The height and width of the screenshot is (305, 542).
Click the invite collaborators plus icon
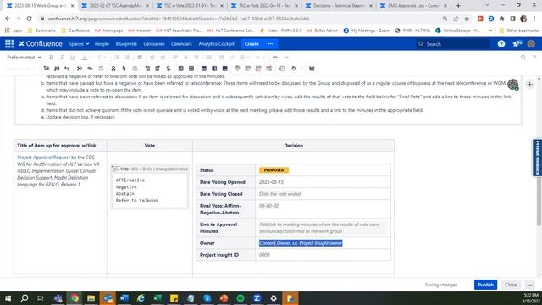pyautogui.click(x=529, y=85)
